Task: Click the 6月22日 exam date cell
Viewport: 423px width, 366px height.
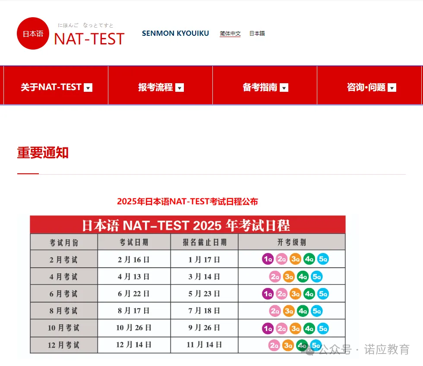Action: [134, 294]
